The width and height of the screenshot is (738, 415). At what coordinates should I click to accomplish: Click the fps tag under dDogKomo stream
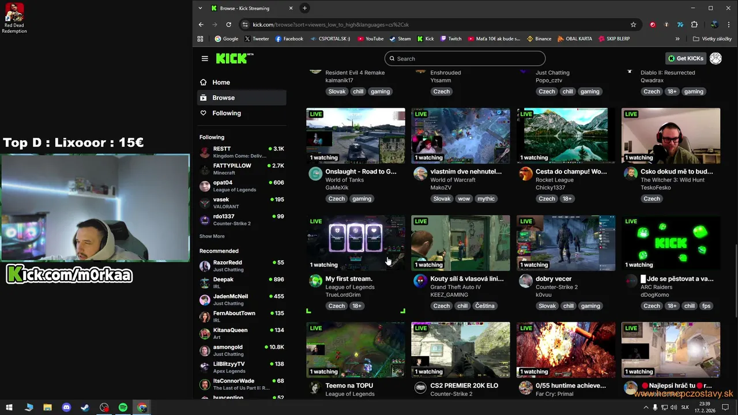tap(706, 306)
